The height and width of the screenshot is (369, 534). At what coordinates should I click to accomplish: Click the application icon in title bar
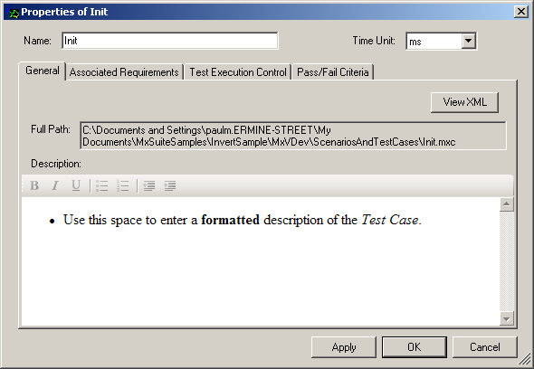(13, 12)
